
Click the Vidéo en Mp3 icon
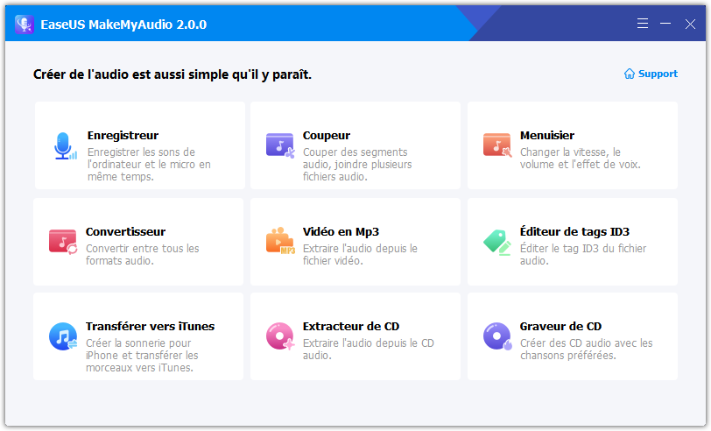(x=280, y=240)
